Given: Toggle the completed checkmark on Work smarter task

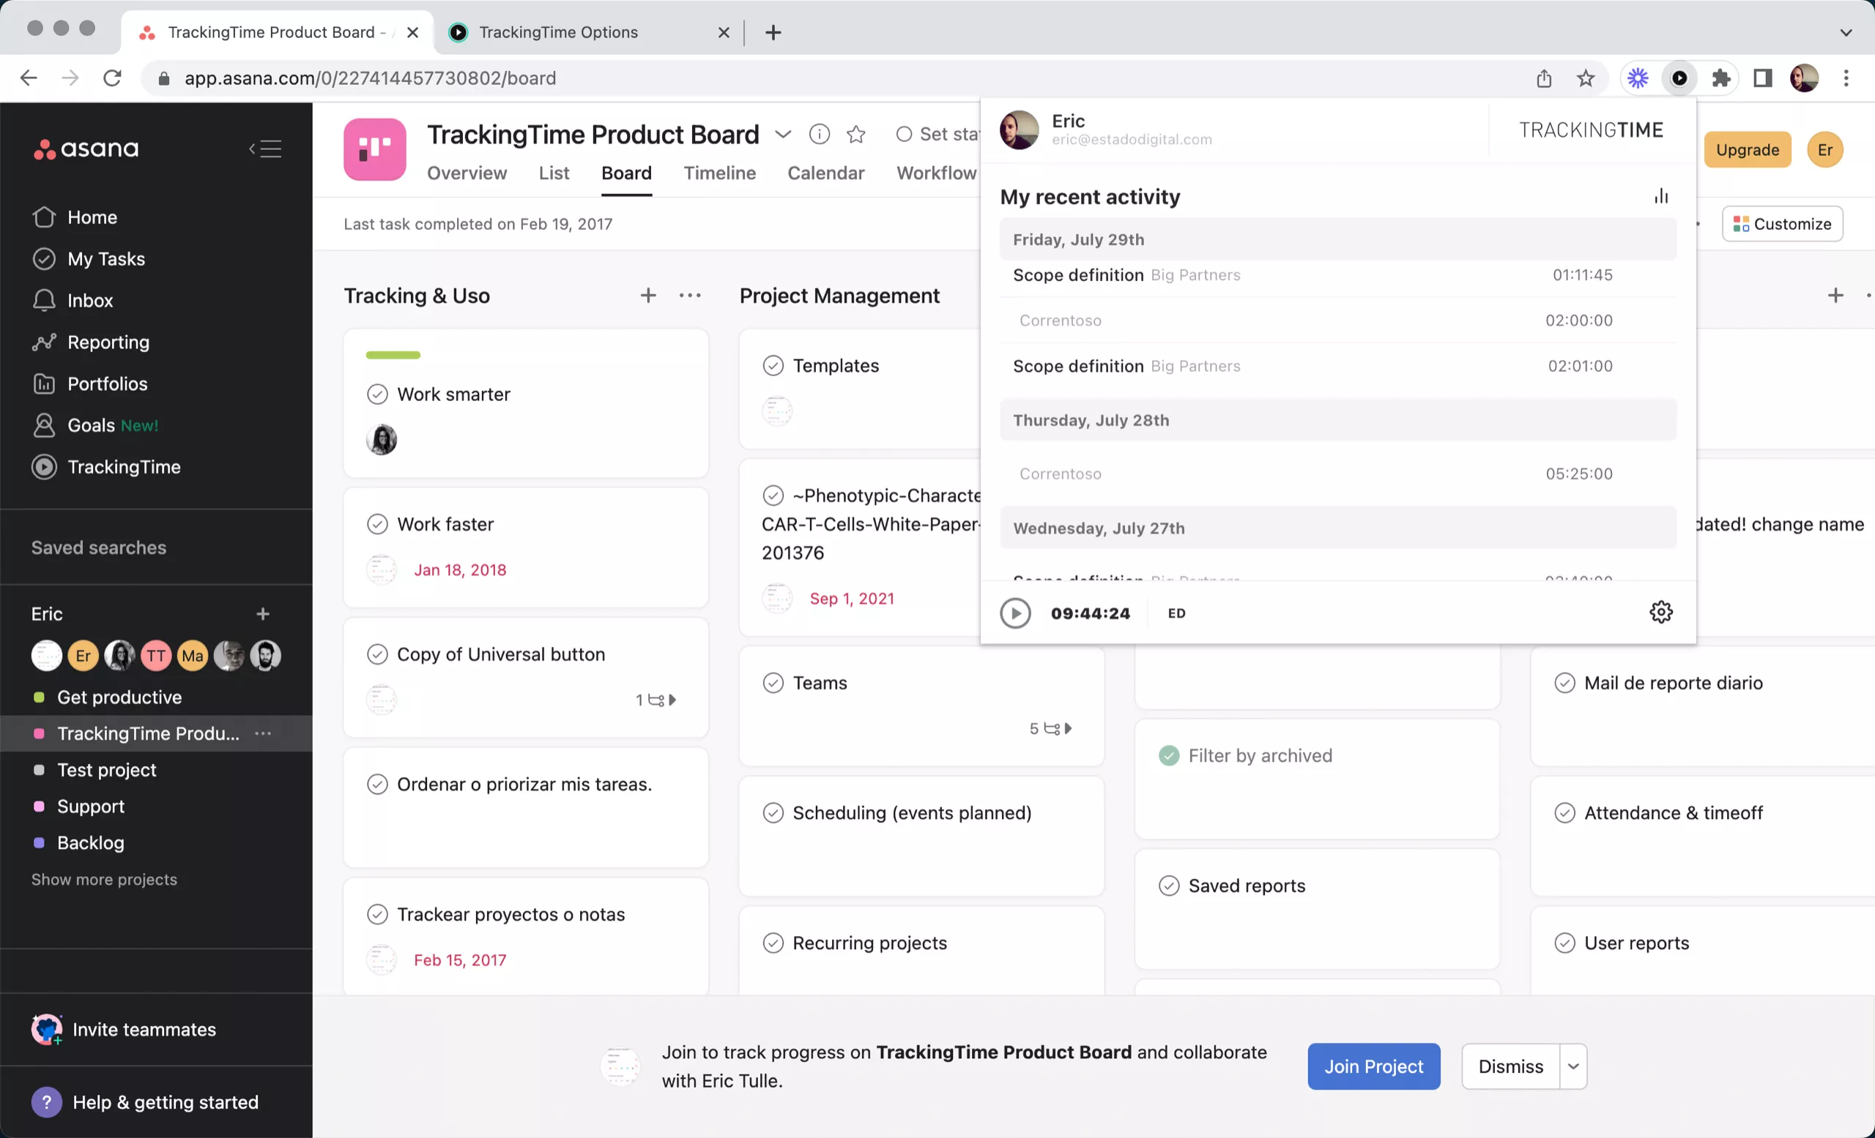Looking at the screenshot, I should click(x=378, y=394).
